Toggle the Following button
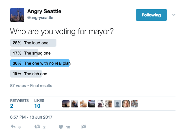This screenshot has width=185, height=137. pyautogui.click(x=151, y=15)
